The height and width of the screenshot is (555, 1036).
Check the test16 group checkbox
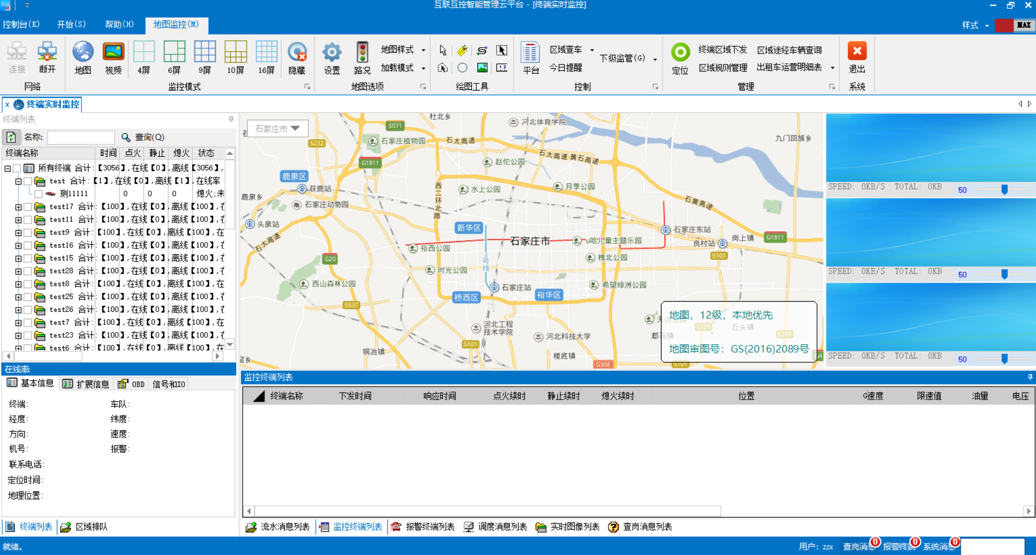(28, 245)
